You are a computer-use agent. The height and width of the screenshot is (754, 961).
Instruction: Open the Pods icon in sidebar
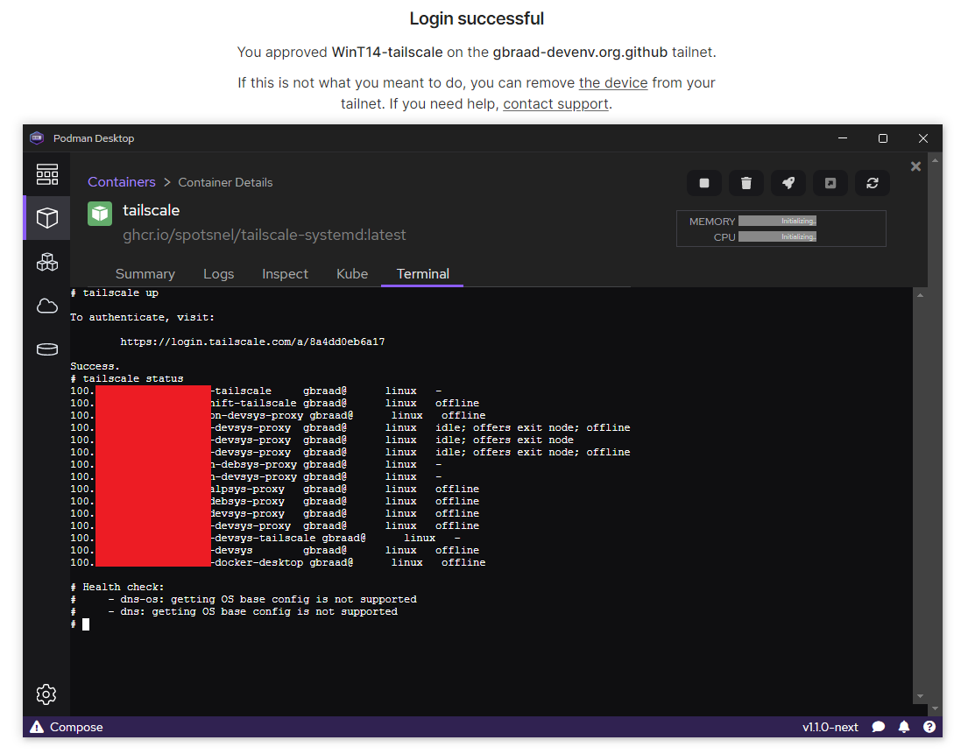[x=47, y=262]
